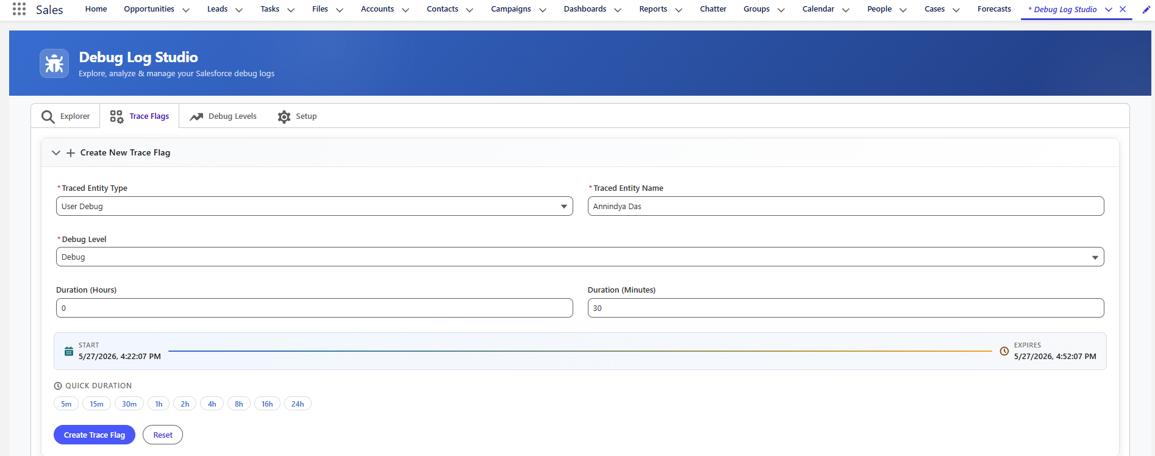The height and width of the screenshot is (456, 1155).
Task: Click the expiry time 5/27/2026, 4:52:07 PM
Action: [x=1055, y=357]
